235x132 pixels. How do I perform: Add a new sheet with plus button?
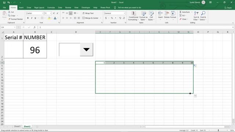tap(37, 126)
